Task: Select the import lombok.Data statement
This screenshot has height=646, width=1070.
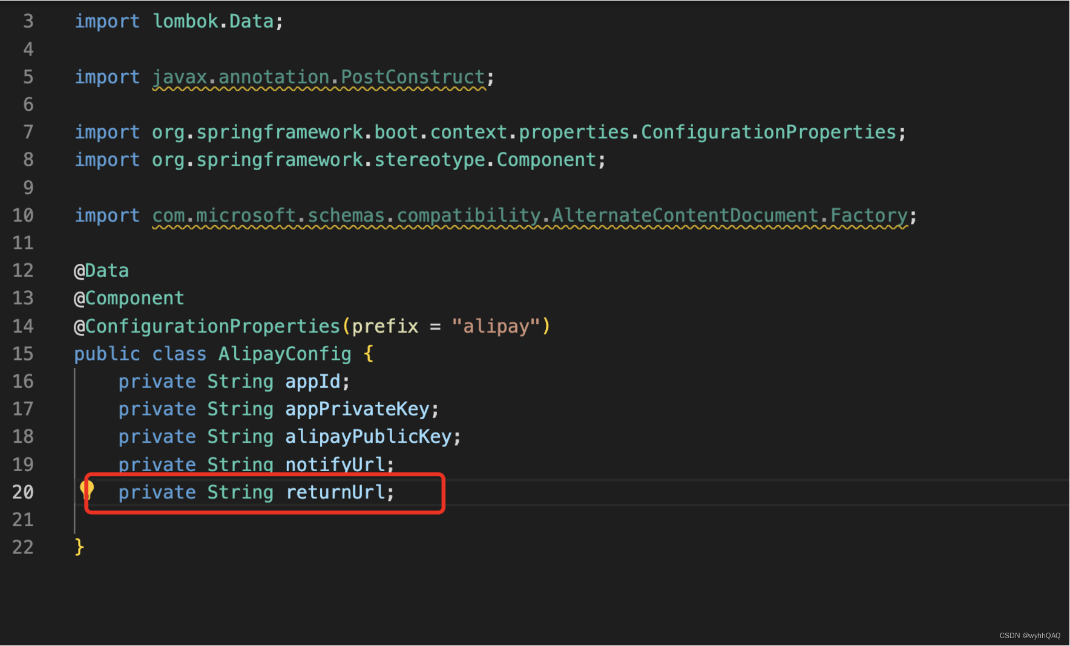Action: [x=177, y=21]
